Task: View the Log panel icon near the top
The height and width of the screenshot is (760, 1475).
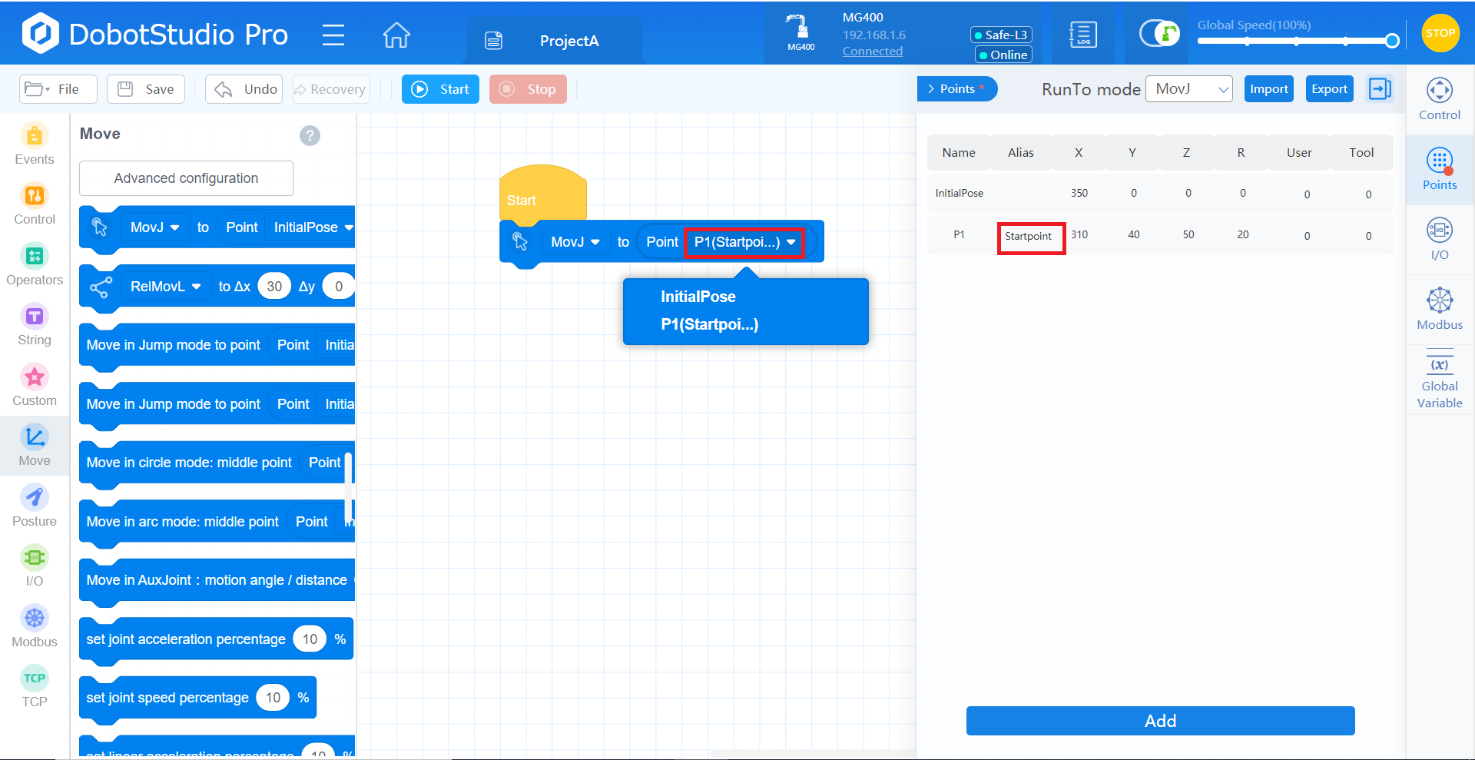Action: [x=1082, y=34]
